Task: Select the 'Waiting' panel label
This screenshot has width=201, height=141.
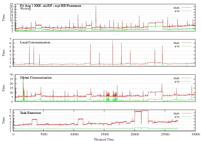Action: (25, 9)
